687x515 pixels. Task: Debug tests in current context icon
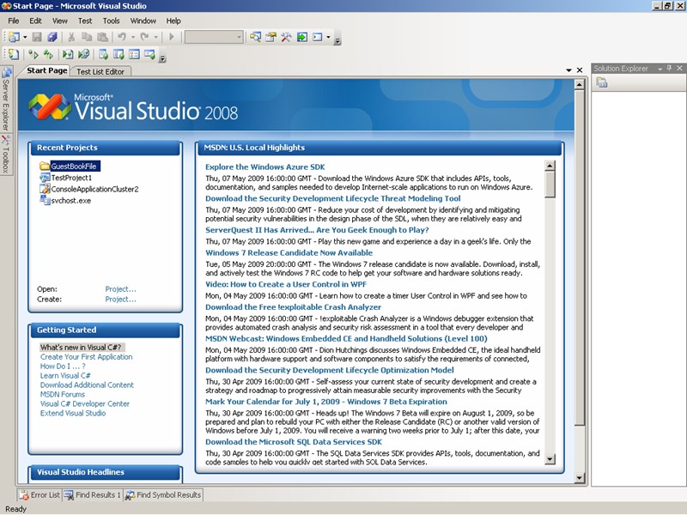click(68, 54)
